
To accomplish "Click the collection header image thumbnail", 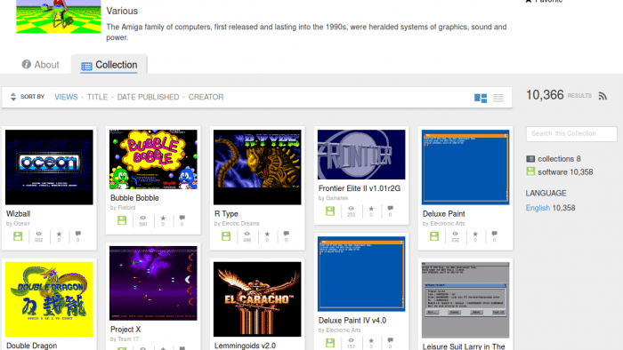I will 59,16.
